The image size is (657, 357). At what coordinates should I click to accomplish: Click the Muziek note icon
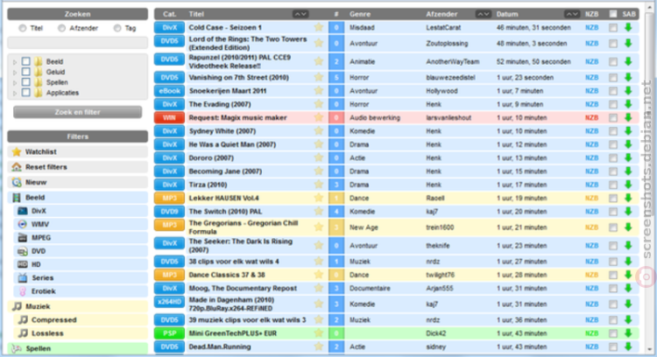pos(17,306)
